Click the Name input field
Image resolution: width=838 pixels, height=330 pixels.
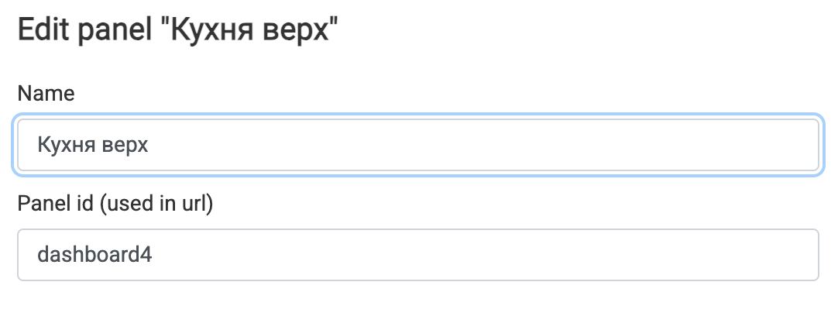click(x=418, y=144)
